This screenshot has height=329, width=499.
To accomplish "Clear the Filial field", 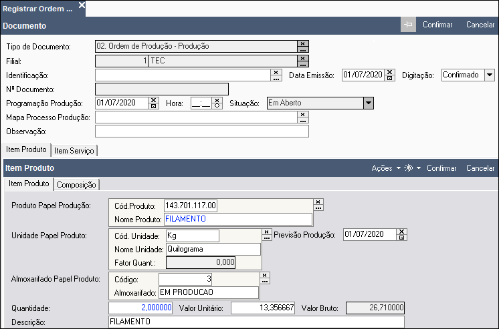I will (302, 58).
